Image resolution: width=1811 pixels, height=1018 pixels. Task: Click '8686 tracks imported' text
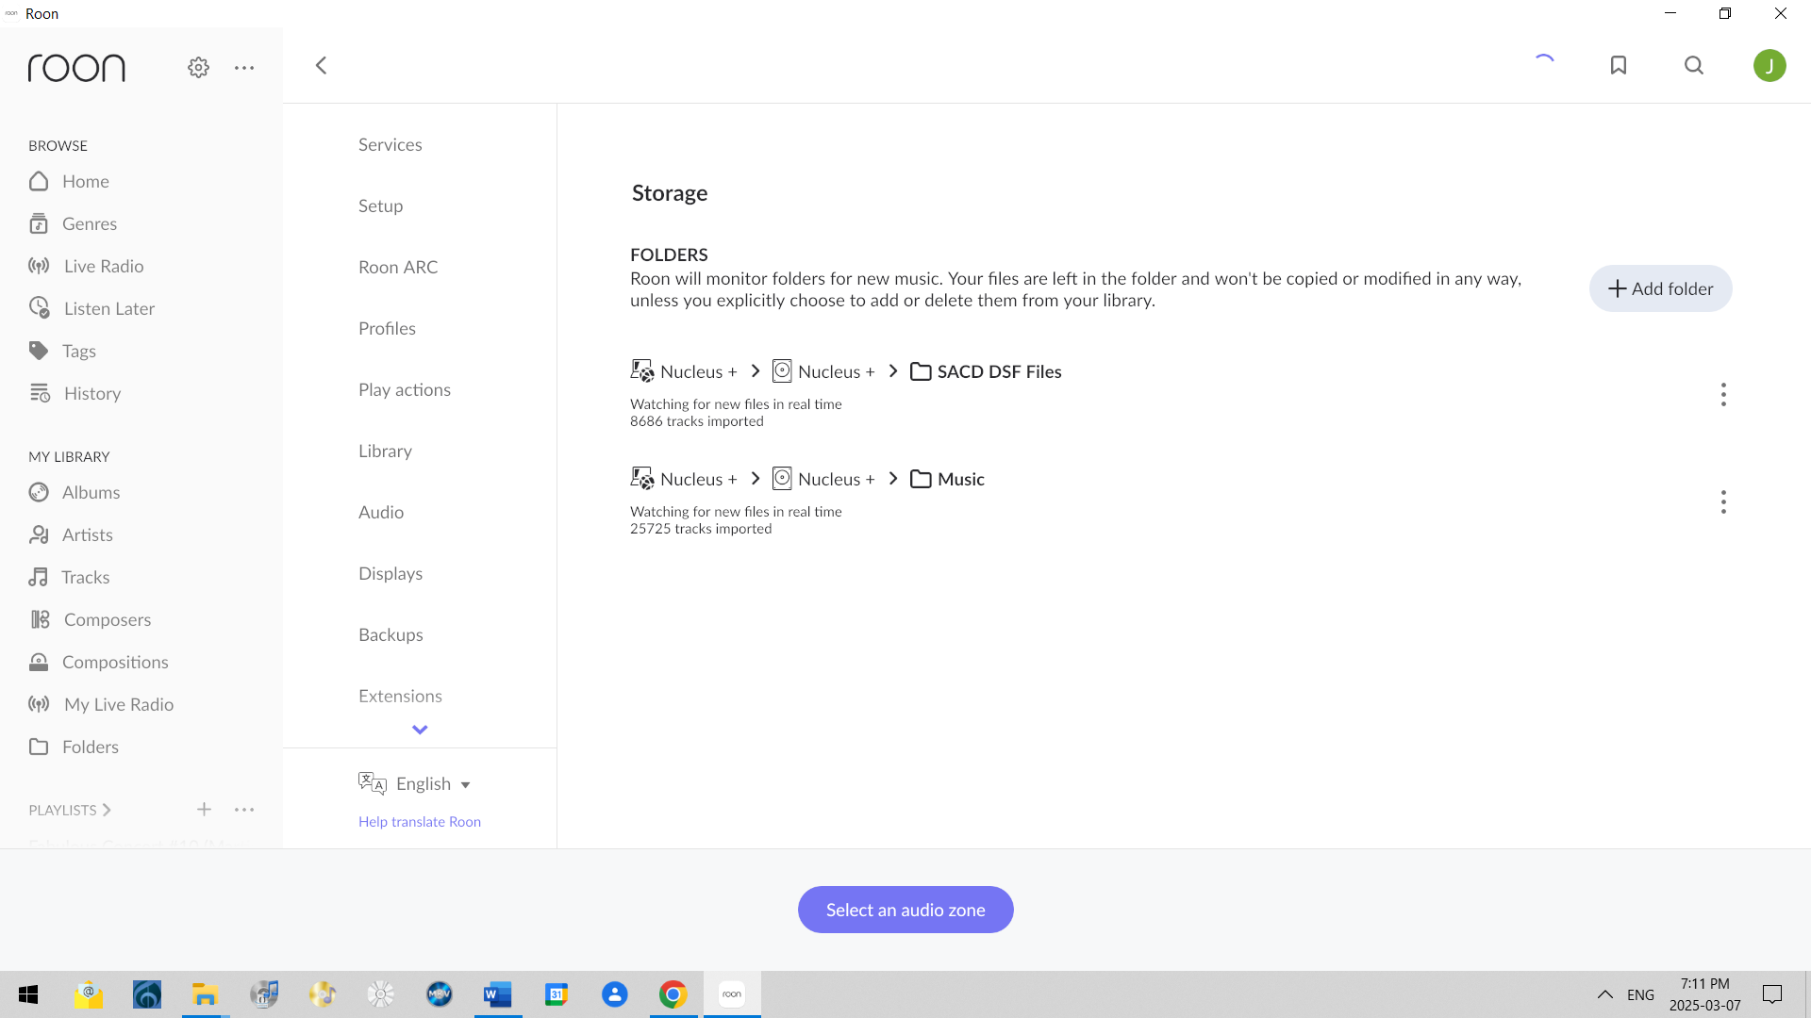(696, 421)
